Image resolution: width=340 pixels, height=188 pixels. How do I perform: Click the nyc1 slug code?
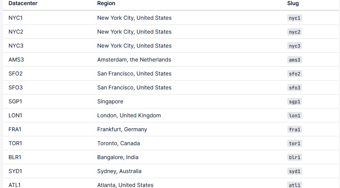point(294,18)
